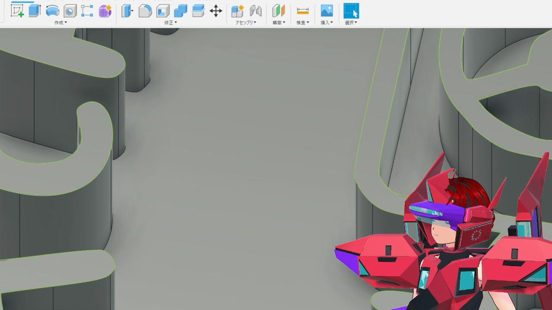The width and height of the screenshot is (552, 310).
Task: Select the Measure ruler tool
Action: point(303,11)
